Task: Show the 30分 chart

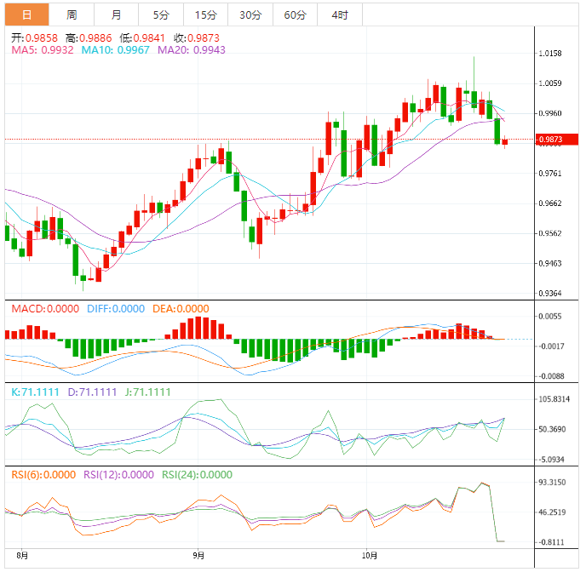Action: click(250, 14)
